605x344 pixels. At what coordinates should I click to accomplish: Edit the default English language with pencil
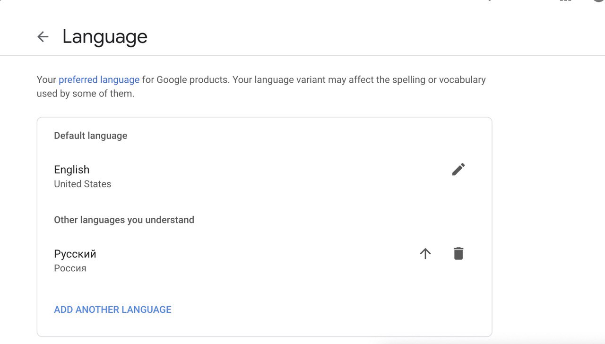pyautogui.click(x=458, y=169)
